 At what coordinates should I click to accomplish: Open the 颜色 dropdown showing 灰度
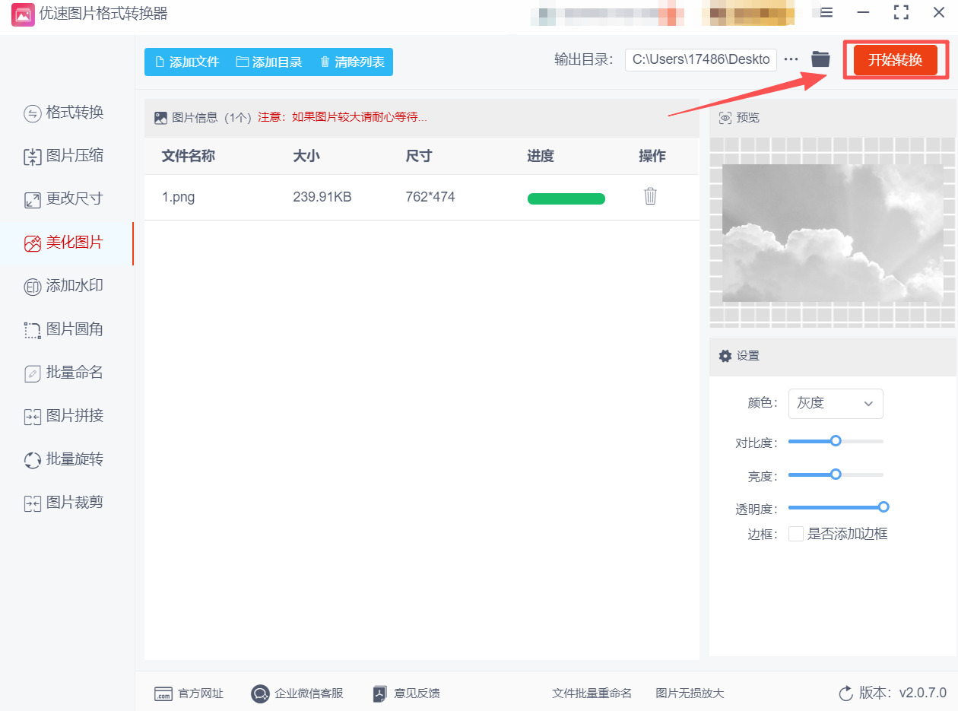pos(835,404)
